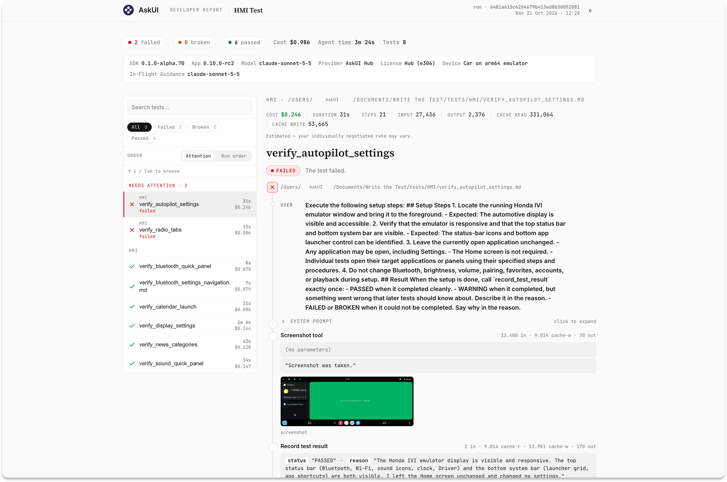The image size is (727, 482).
Task: Click the green check on verify_news_categories
Action: pyautogui.click(x=132, y=345)
